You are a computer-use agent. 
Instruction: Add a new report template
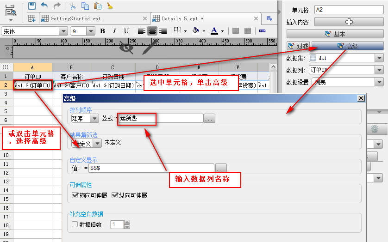(x=31, y=18)
